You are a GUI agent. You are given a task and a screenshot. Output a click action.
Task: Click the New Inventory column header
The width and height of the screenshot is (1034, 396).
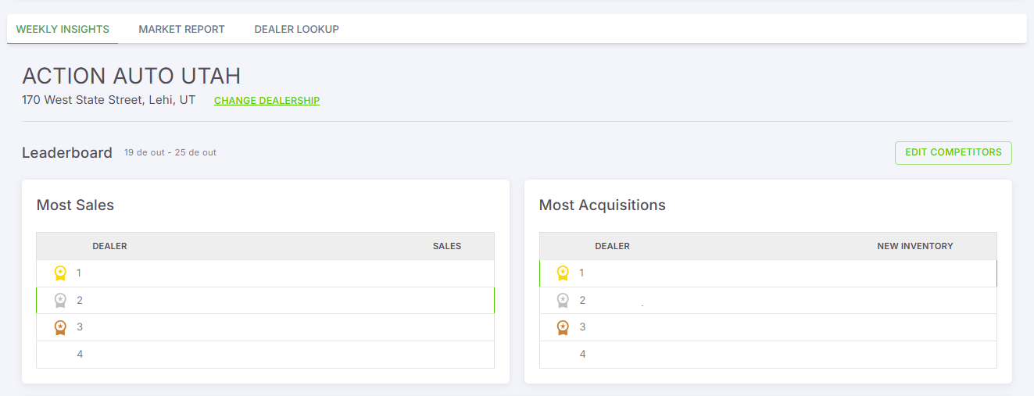pyautogui.click(x=914, y=246)
